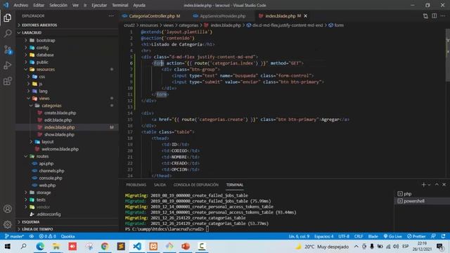This screenshot has height=253, width=450.
Task: Open PowerPoint from taskbar
Action: 186,247
